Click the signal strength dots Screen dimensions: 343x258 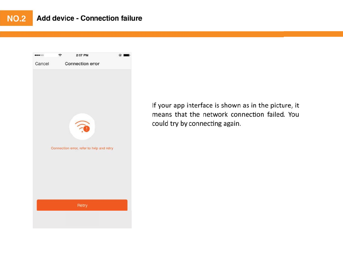(39, 55)
